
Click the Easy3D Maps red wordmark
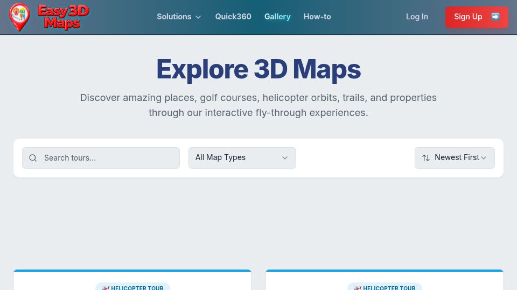tap(63, 17)
